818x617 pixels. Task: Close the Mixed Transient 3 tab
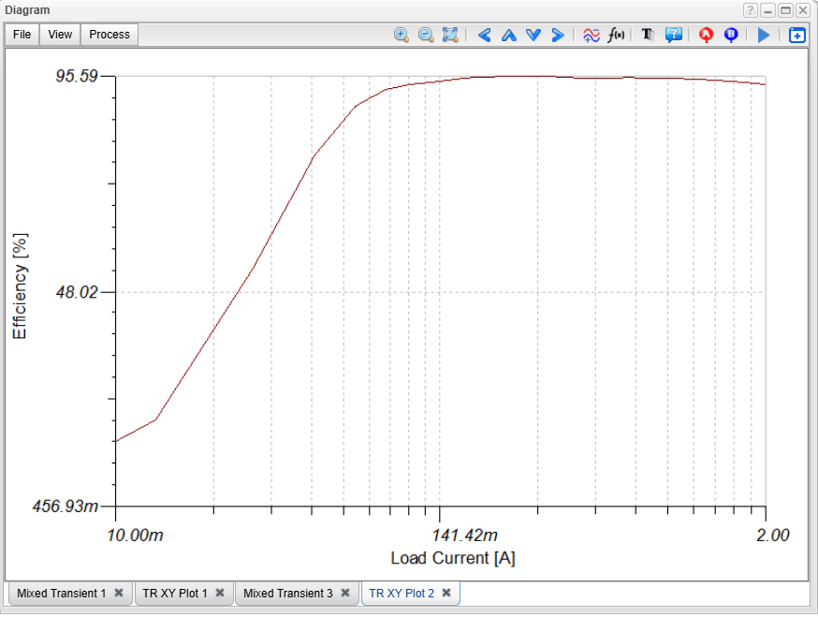pyautogui.click(x=345, y=594)
